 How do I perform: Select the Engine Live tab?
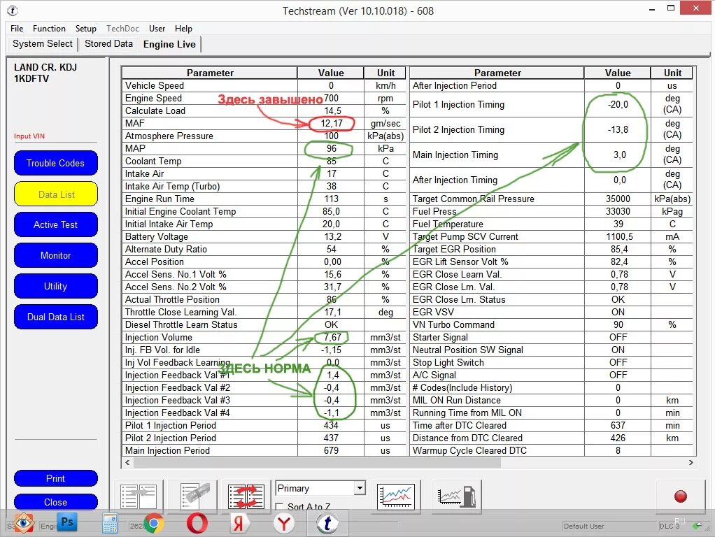(x=169, y=44)
